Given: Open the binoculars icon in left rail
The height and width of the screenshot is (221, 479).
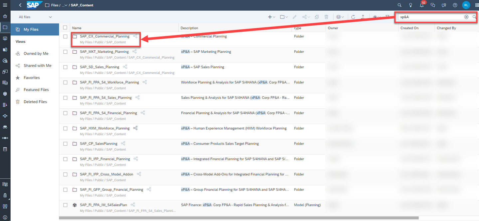Looking at the screenshot, I should pos(5,127).
